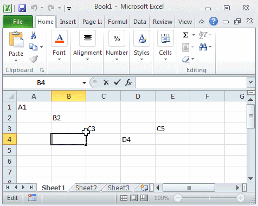Click the Clear eraser icon

186,59
